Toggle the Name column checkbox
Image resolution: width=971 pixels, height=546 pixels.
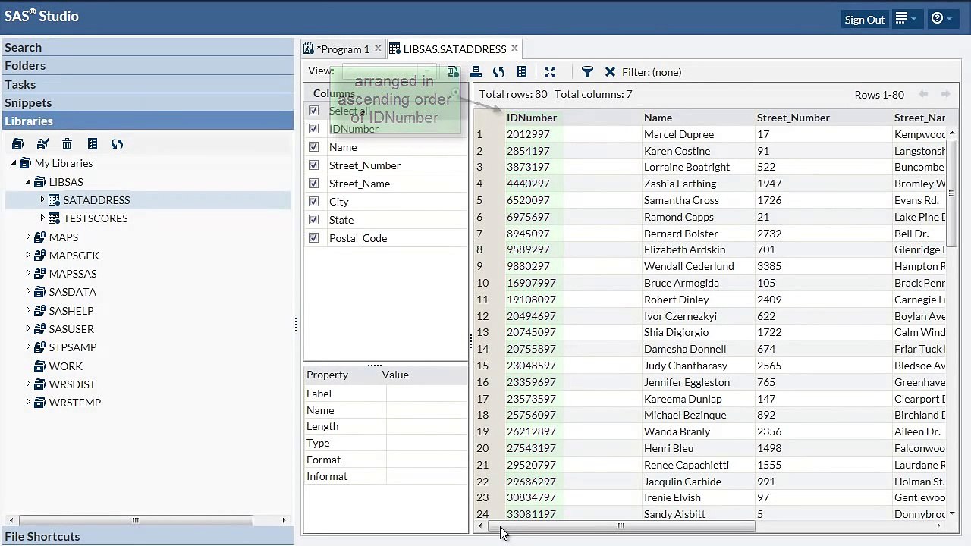[313, 146]
